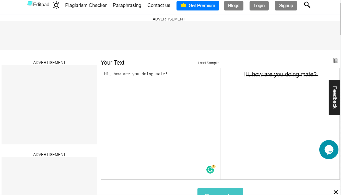Toggle the sun light/dark theme icon
Viewport: 341px width, 195px height.
point(56,5)
